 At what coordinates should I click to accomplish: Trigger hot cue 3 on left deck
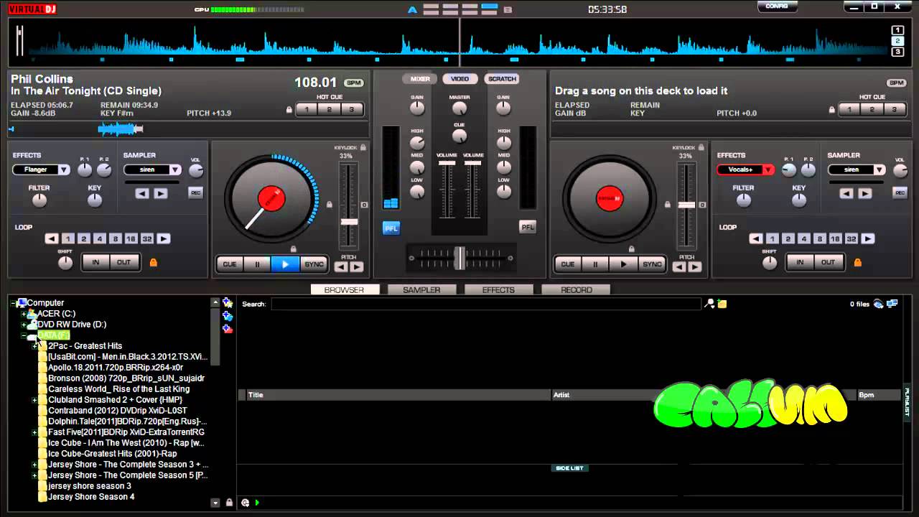click(x=352, y=110)
